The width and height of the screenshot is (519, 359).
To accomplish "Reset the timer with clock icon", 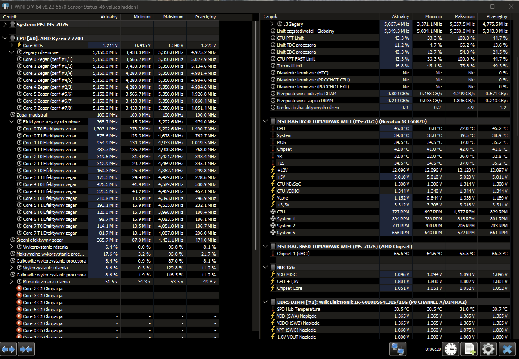I will tap(451, 349).
